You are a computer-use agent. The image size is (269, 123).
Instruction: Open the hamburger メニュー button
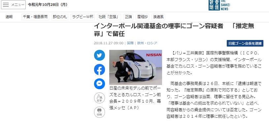click(x=14, y=5)
